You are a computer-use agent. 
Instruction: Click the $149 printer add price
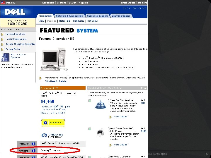[x=144, y=131]
